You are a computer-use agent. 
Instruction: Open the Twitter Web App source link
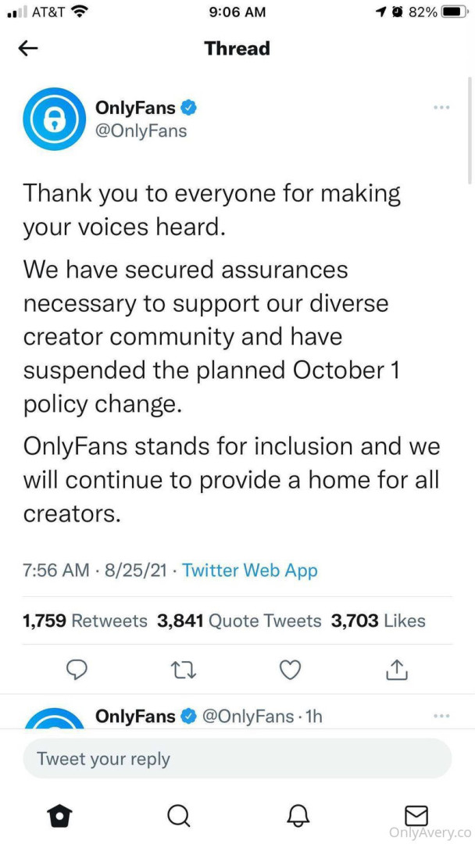click(250, 570)
